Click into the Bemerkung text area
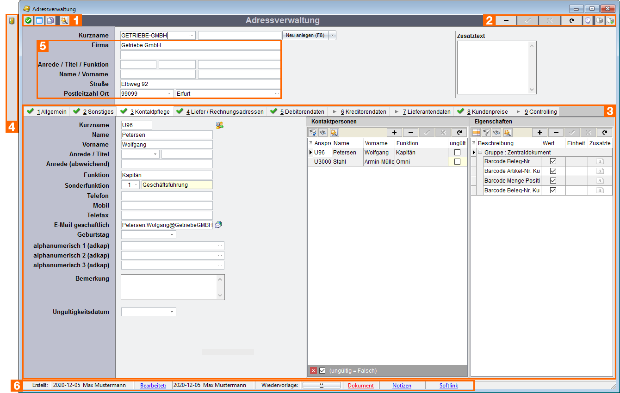The width and height of the screenshot is (620, 393). pyautogui.click(x=173, y=287)
